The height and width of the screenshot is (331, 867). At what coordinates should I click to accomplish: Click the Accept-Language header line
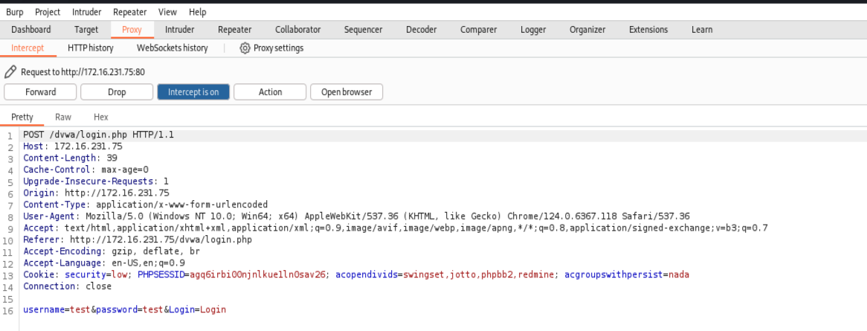104,263
